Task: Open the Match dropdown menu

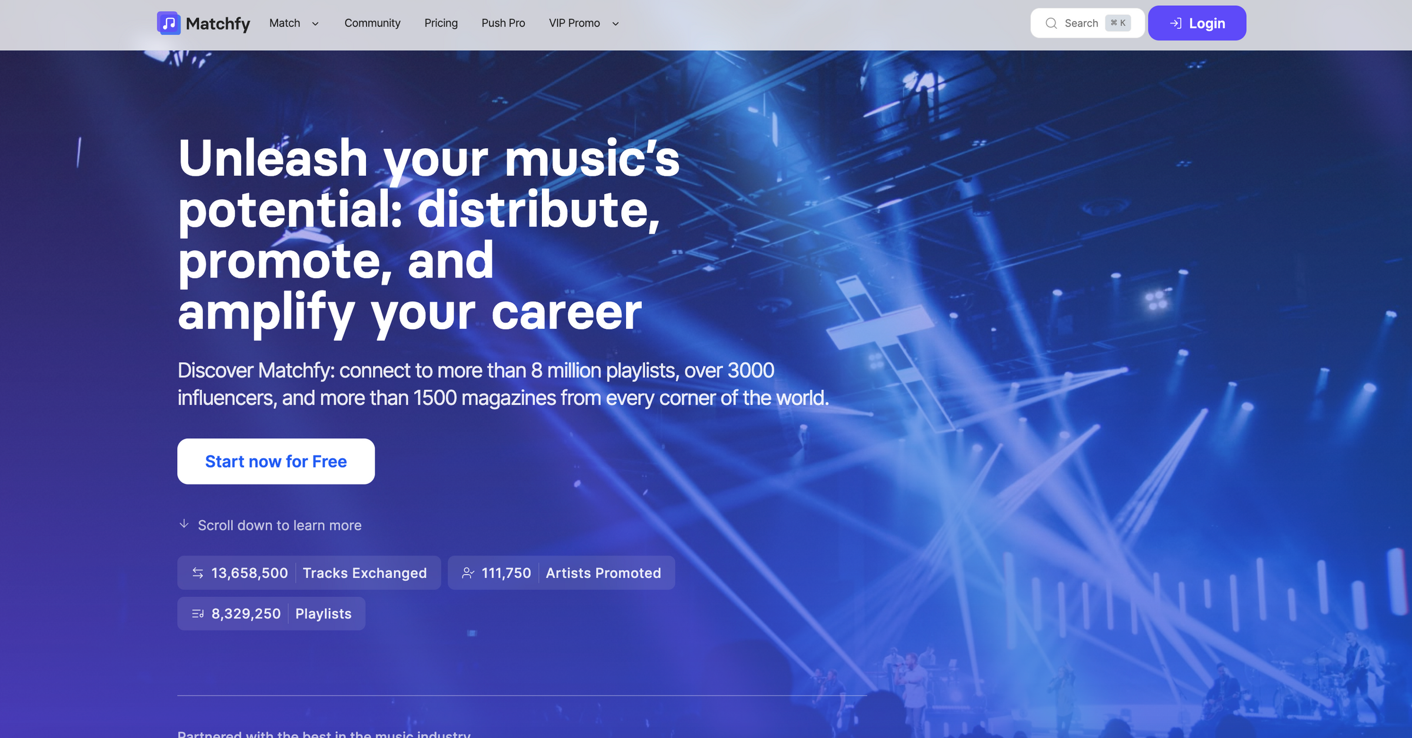Action: pyautogui.click(x=285, y=23)
